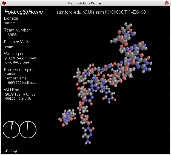This screenshot has width=171, height=155.
Task: Click the project name 'p3628_Seq11_Amb'
Action: [x=21, y=58]
